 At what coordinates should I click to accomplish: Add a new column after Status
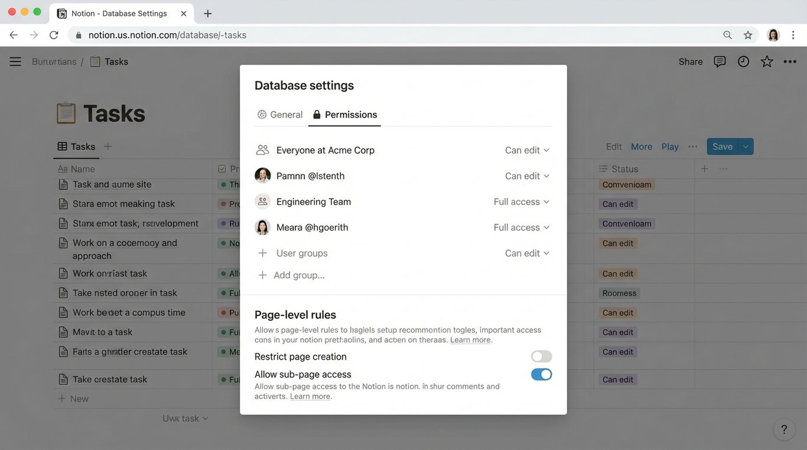tap(704, 169)
